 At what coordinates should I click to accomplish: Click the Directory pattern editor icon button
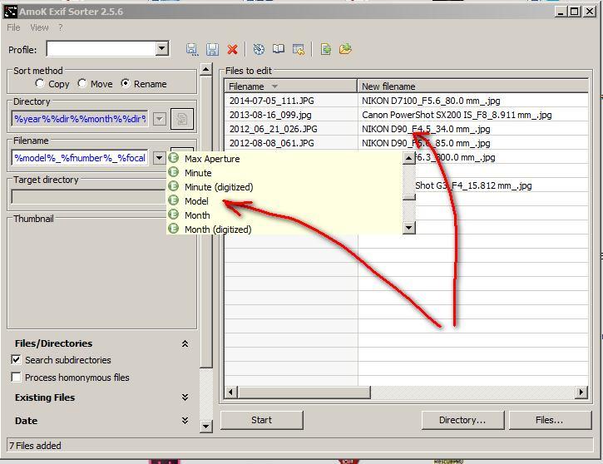[182, 119]
